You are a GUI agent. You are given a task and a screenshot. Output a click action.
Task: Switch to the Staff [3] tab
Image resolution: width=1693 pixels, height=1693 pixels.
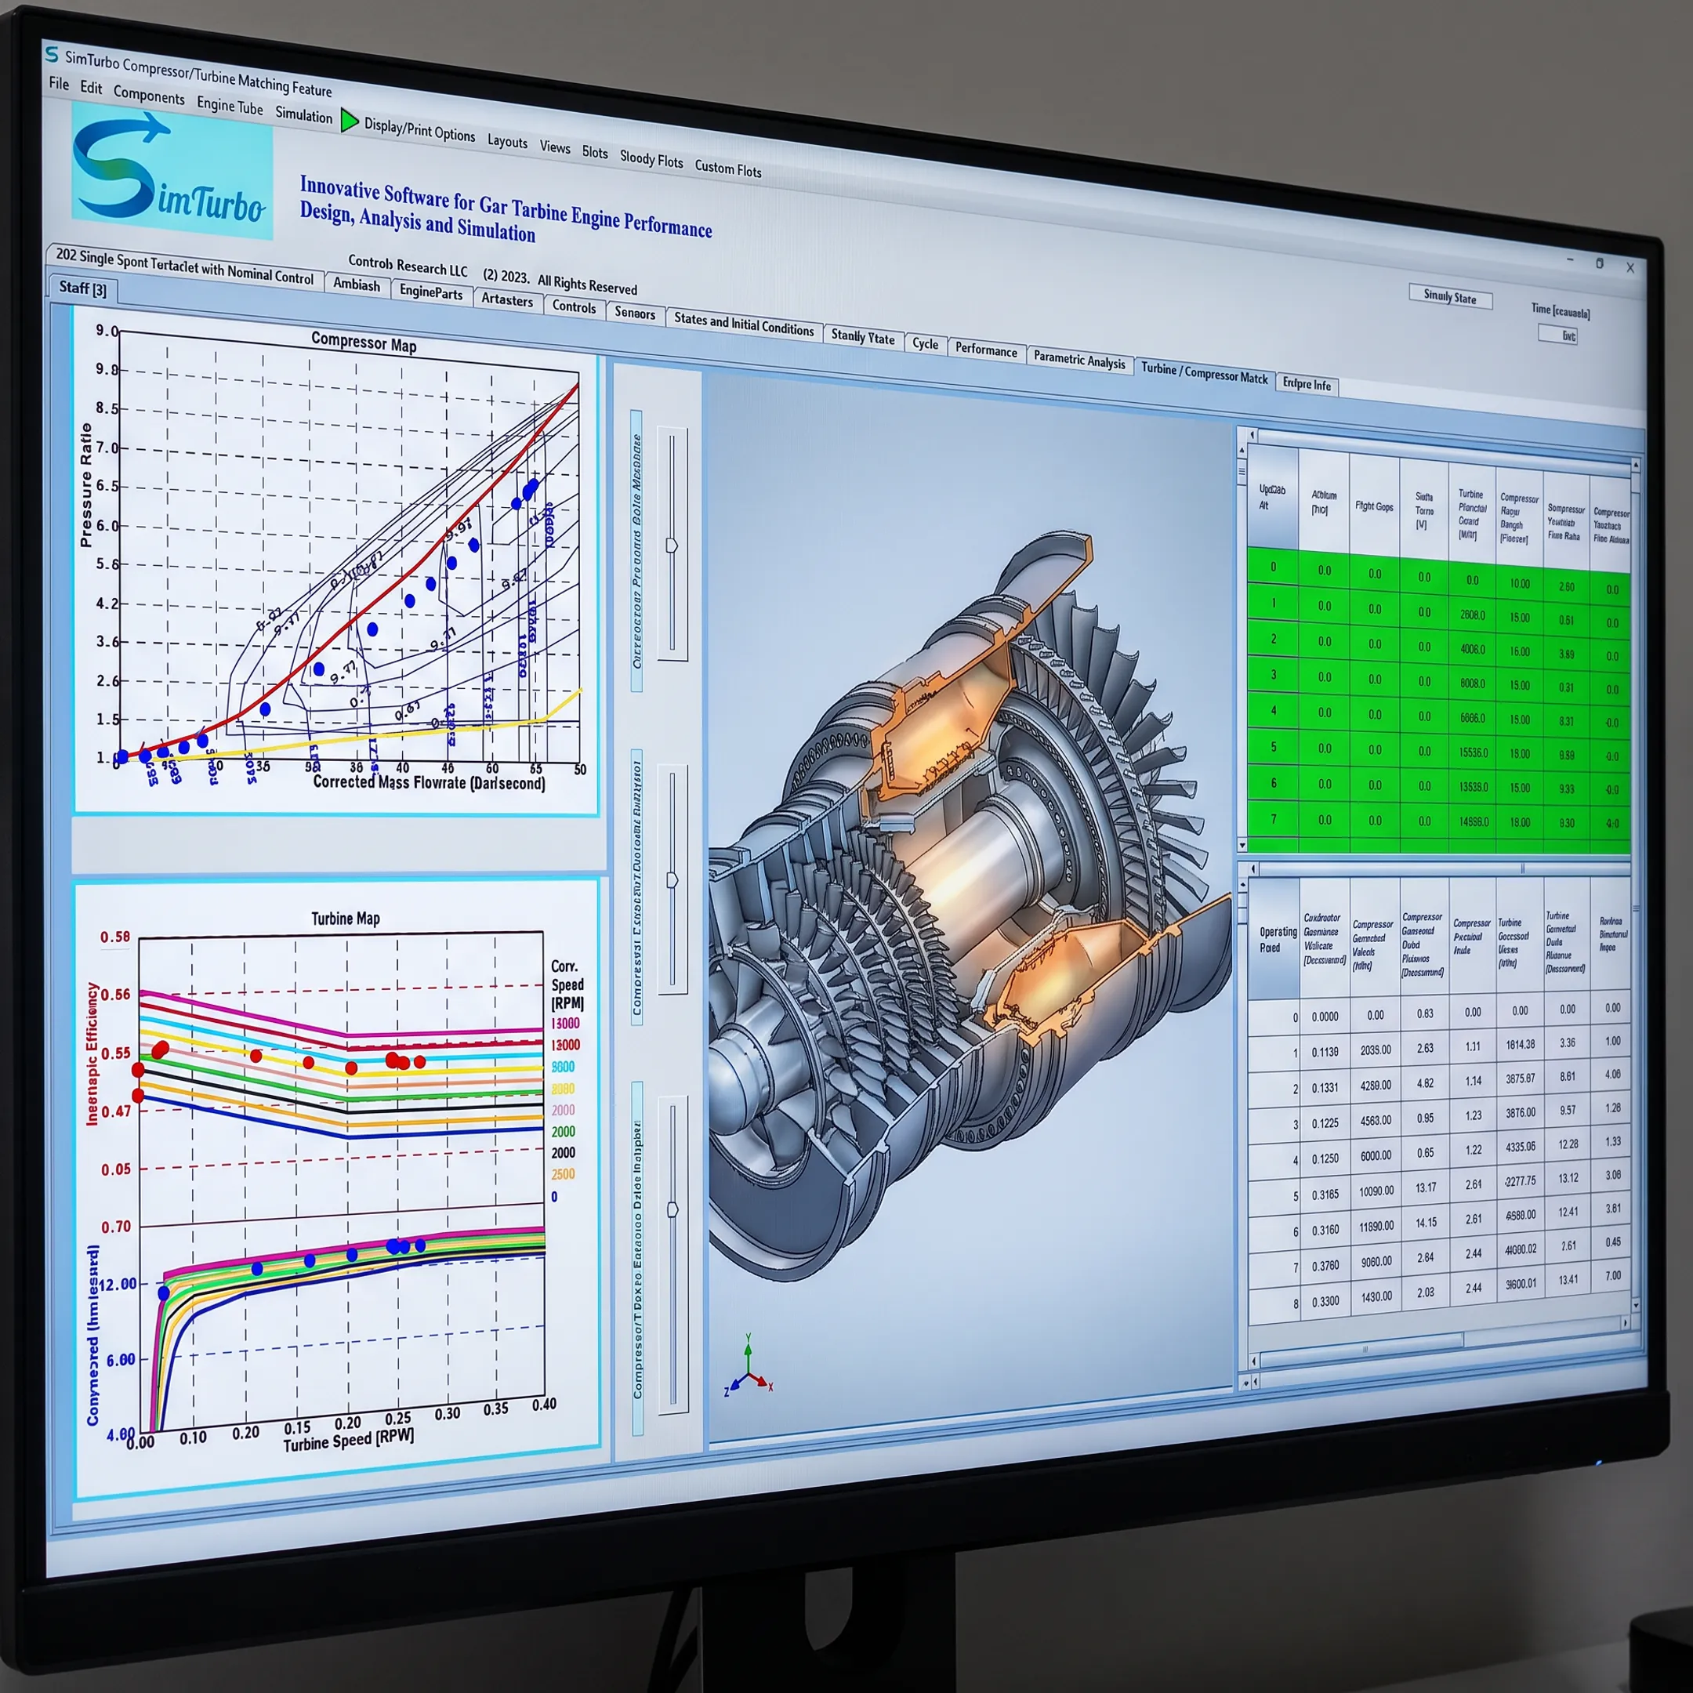(82, 288)
